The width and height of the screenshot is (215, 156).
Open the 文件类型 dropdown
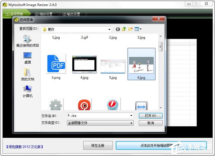tap(131, 123)
